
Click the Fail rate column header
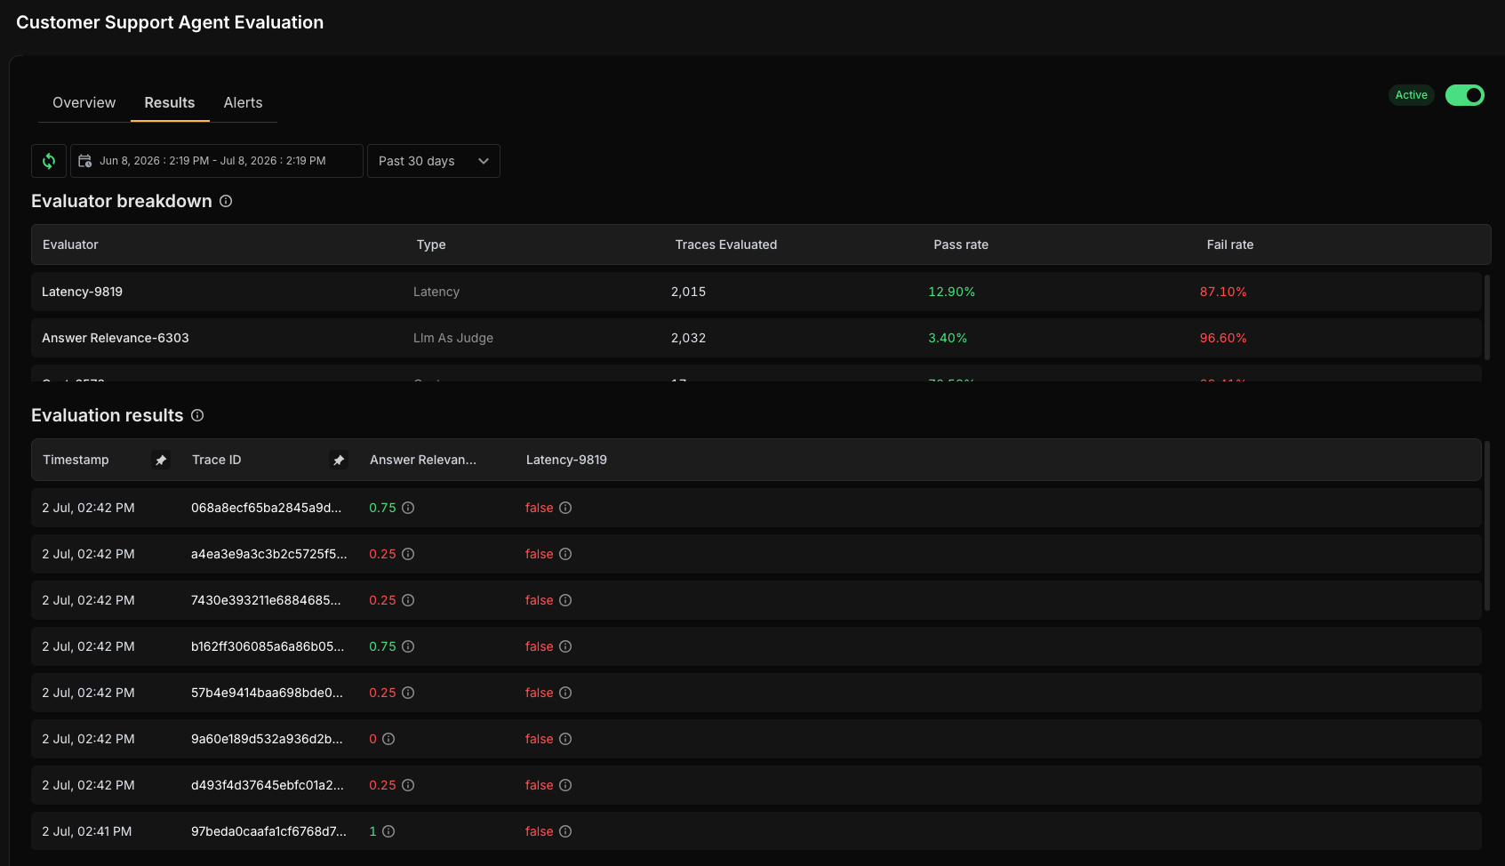pos(1230,245)
